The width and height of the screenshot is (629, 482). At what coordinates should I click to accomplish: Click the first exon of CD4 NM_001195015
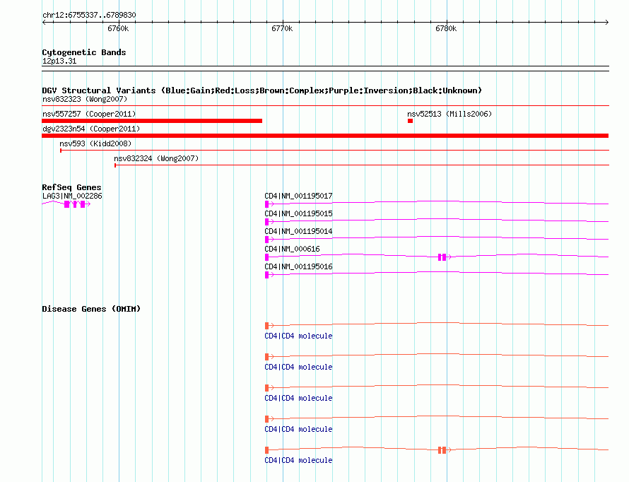pyautogui.click(x=266, y=222)
